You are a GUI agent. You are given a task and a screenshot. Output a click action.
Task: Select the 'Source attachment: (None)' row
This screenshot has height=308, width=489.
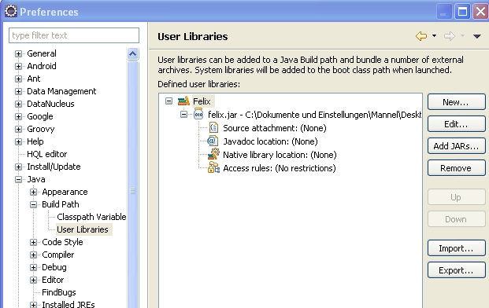[x=275, y=128]
